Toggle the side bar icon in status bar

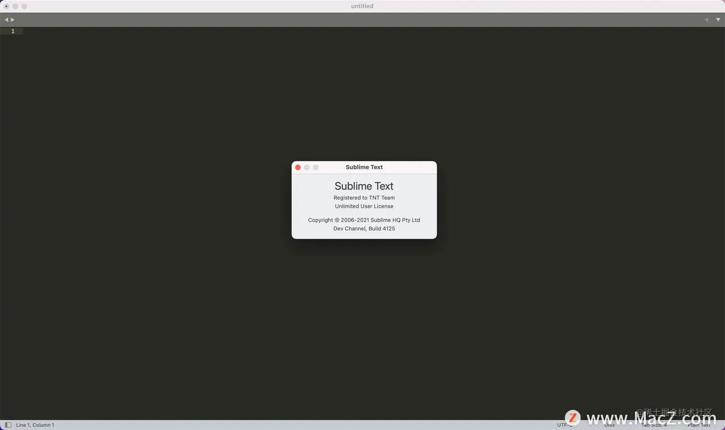(x=8, y=425)
